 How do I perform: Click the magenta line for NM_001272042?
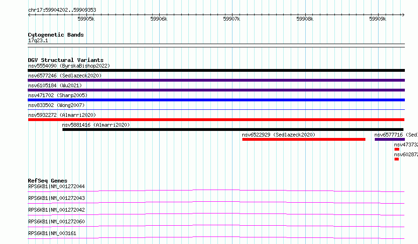pos(216,214)
